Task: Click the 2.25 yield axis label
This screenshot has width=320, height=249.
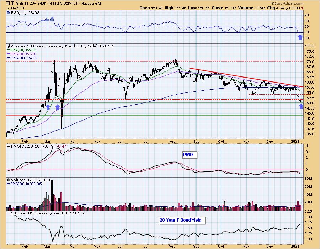Action: pos(308,211)
